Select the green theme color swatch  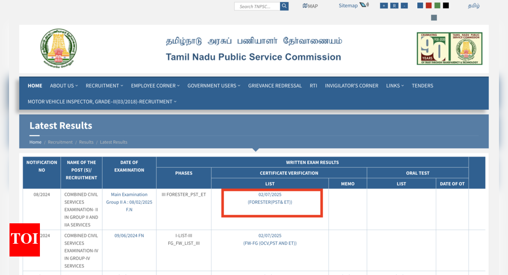click(437, 6)
